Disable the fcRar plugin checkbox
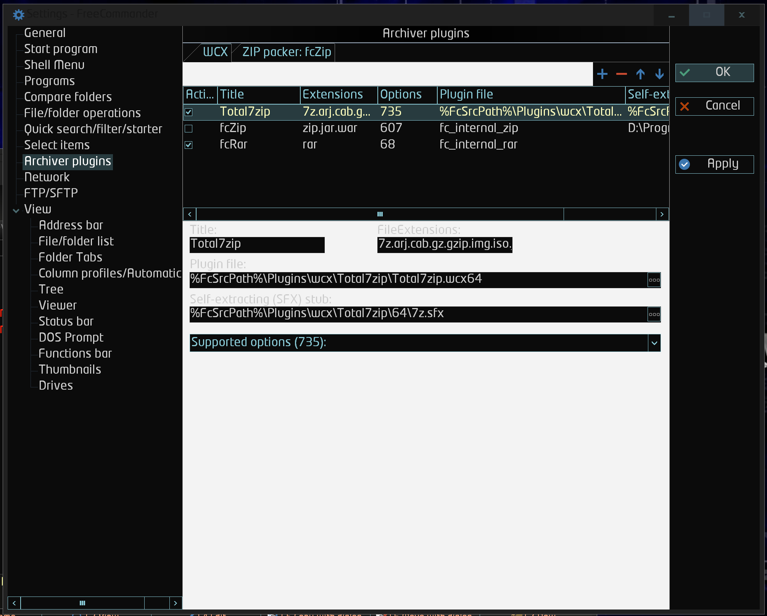Screen dimensions: 767x616 189,145
